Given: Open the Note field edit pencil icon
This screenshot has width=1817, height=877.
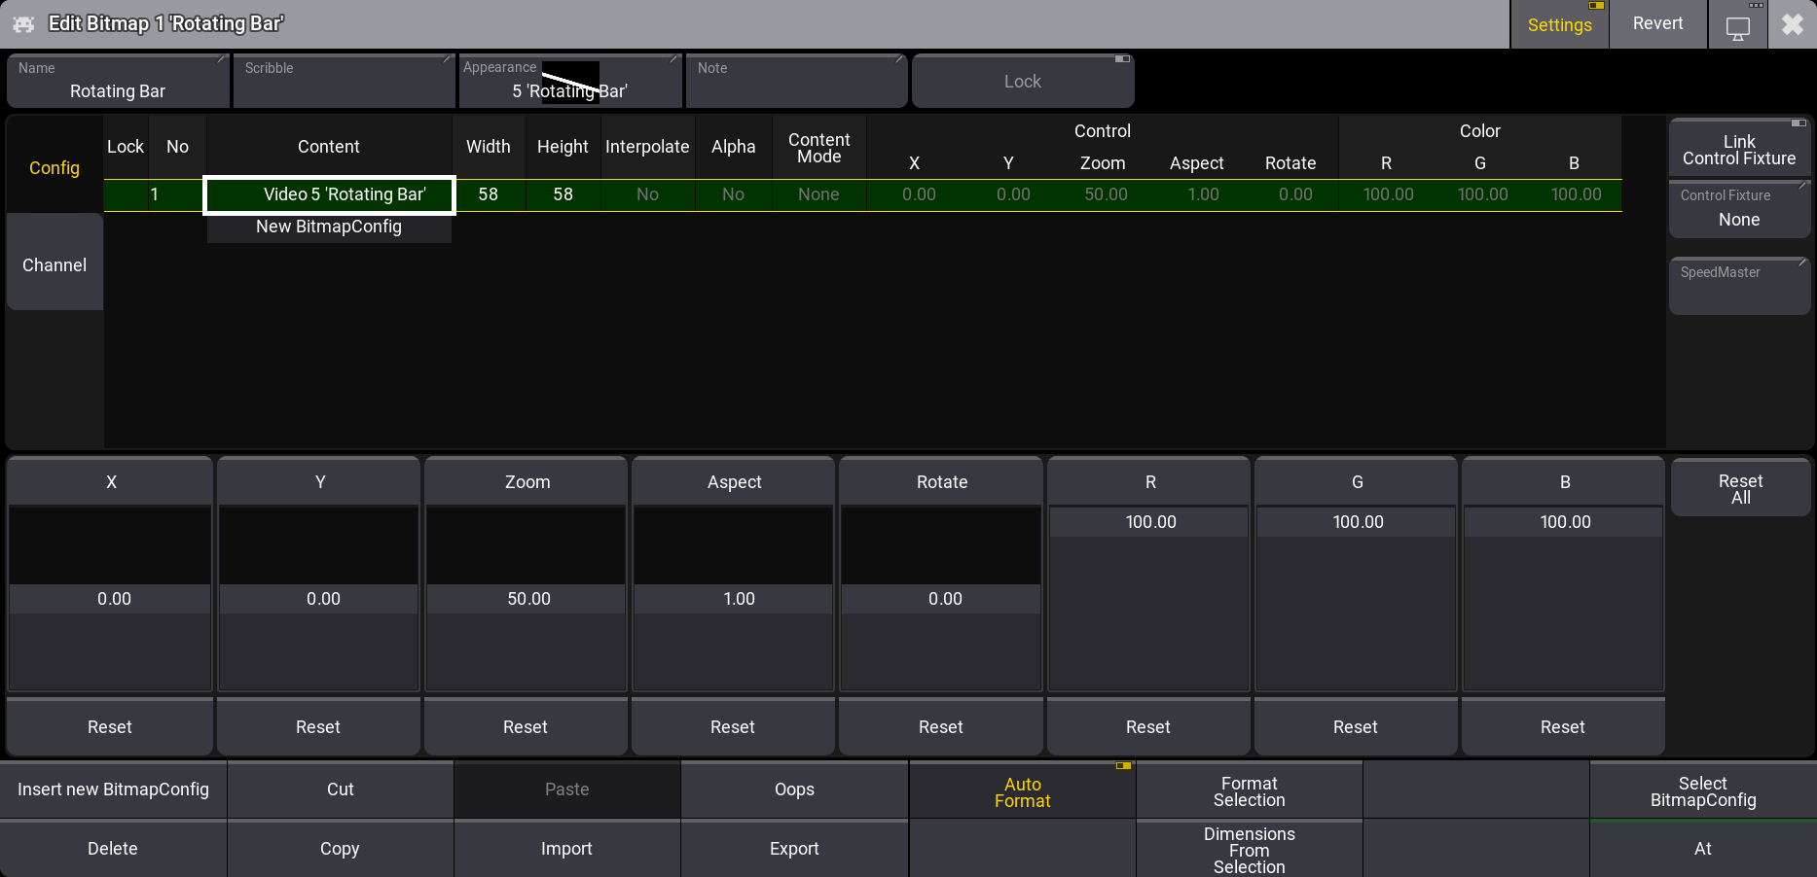Looking at the screenshot, I should (899, 60).
